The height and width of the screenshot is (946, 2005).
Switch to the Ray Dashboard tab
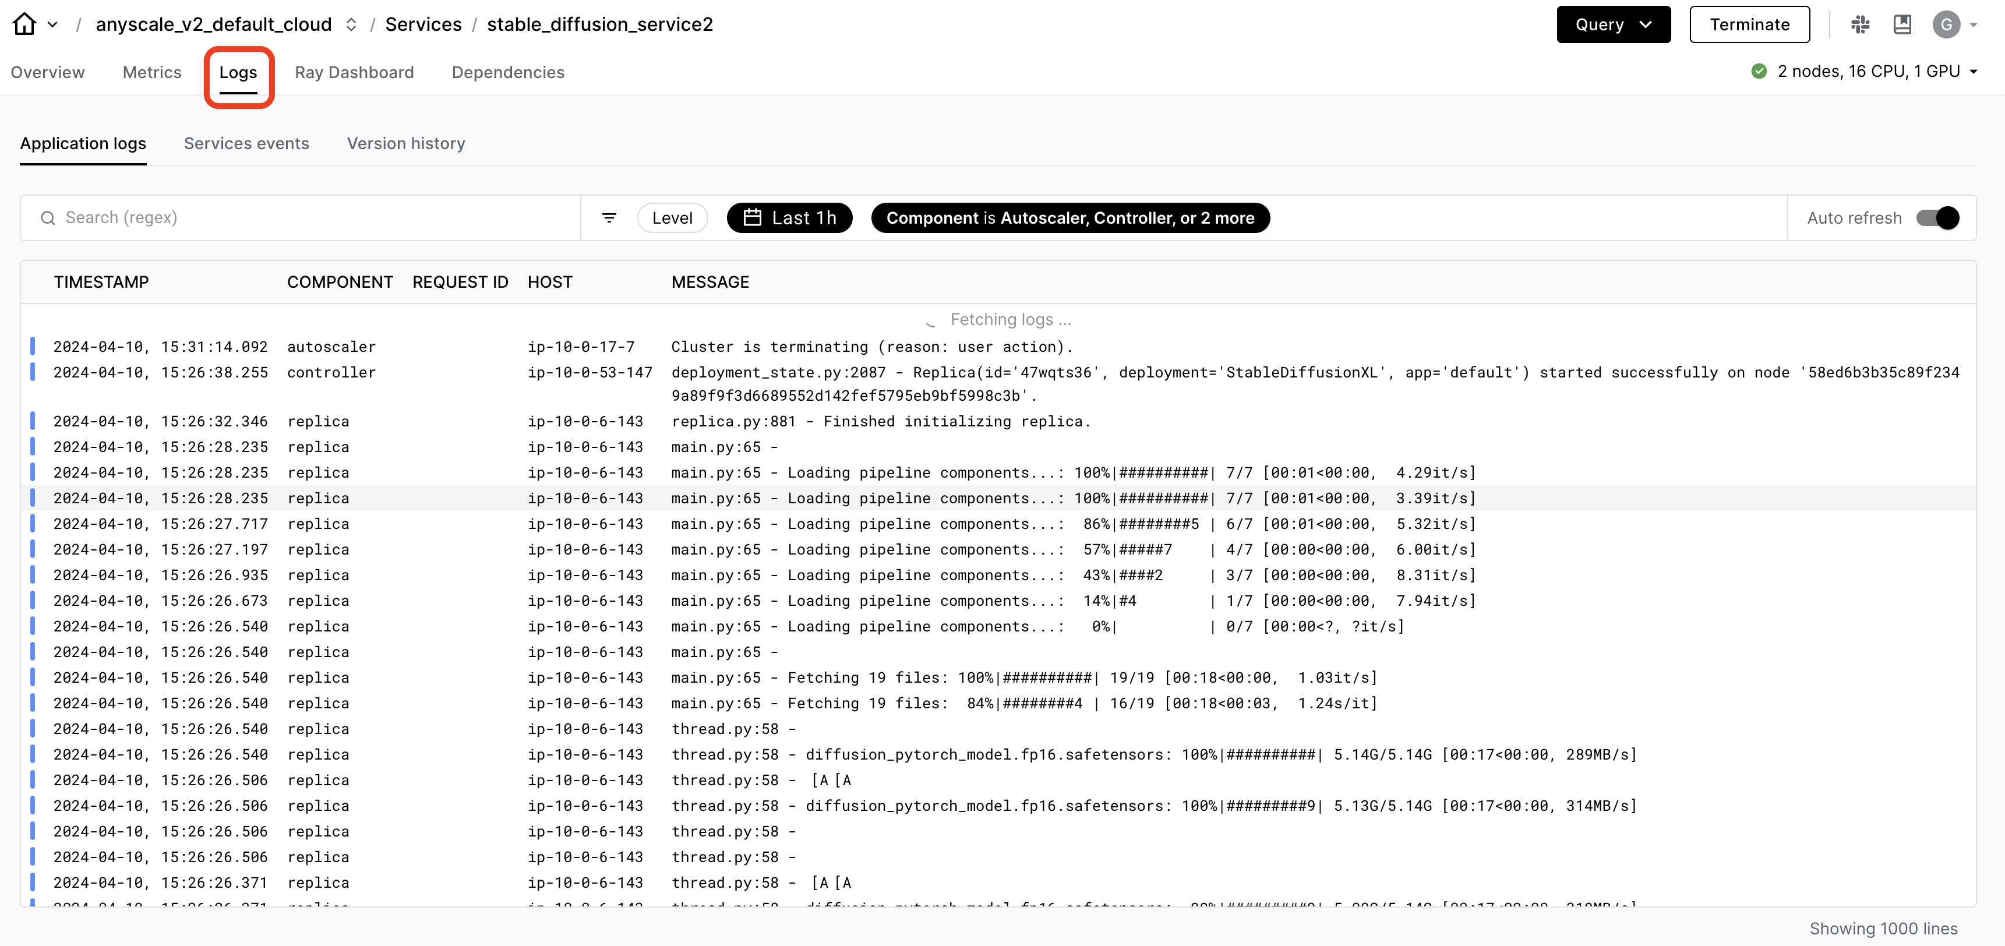tap(354, 72)
